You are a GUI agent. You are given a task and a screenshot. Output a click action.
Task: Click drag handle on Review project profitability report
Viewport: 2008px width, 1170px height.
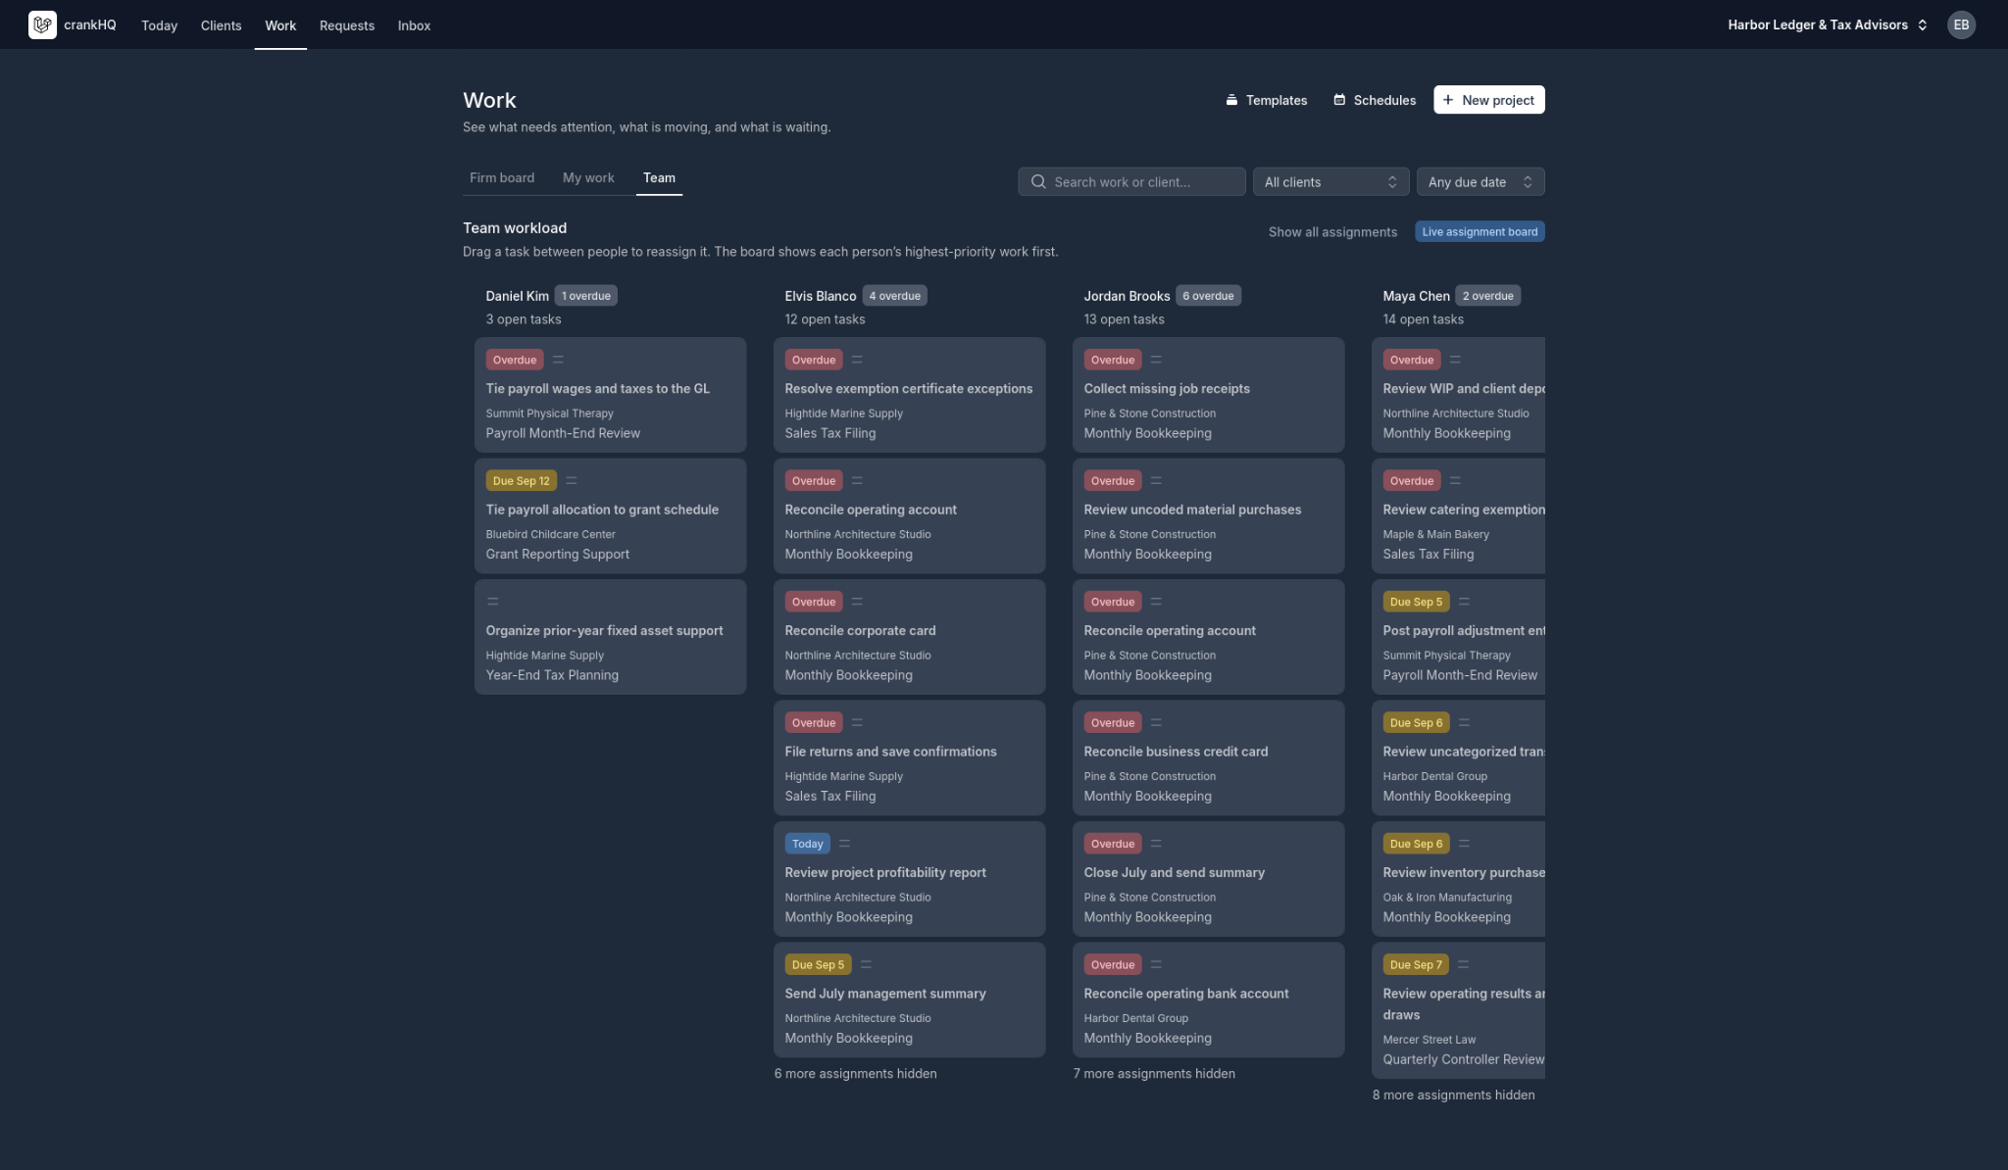tap(844, 844)
